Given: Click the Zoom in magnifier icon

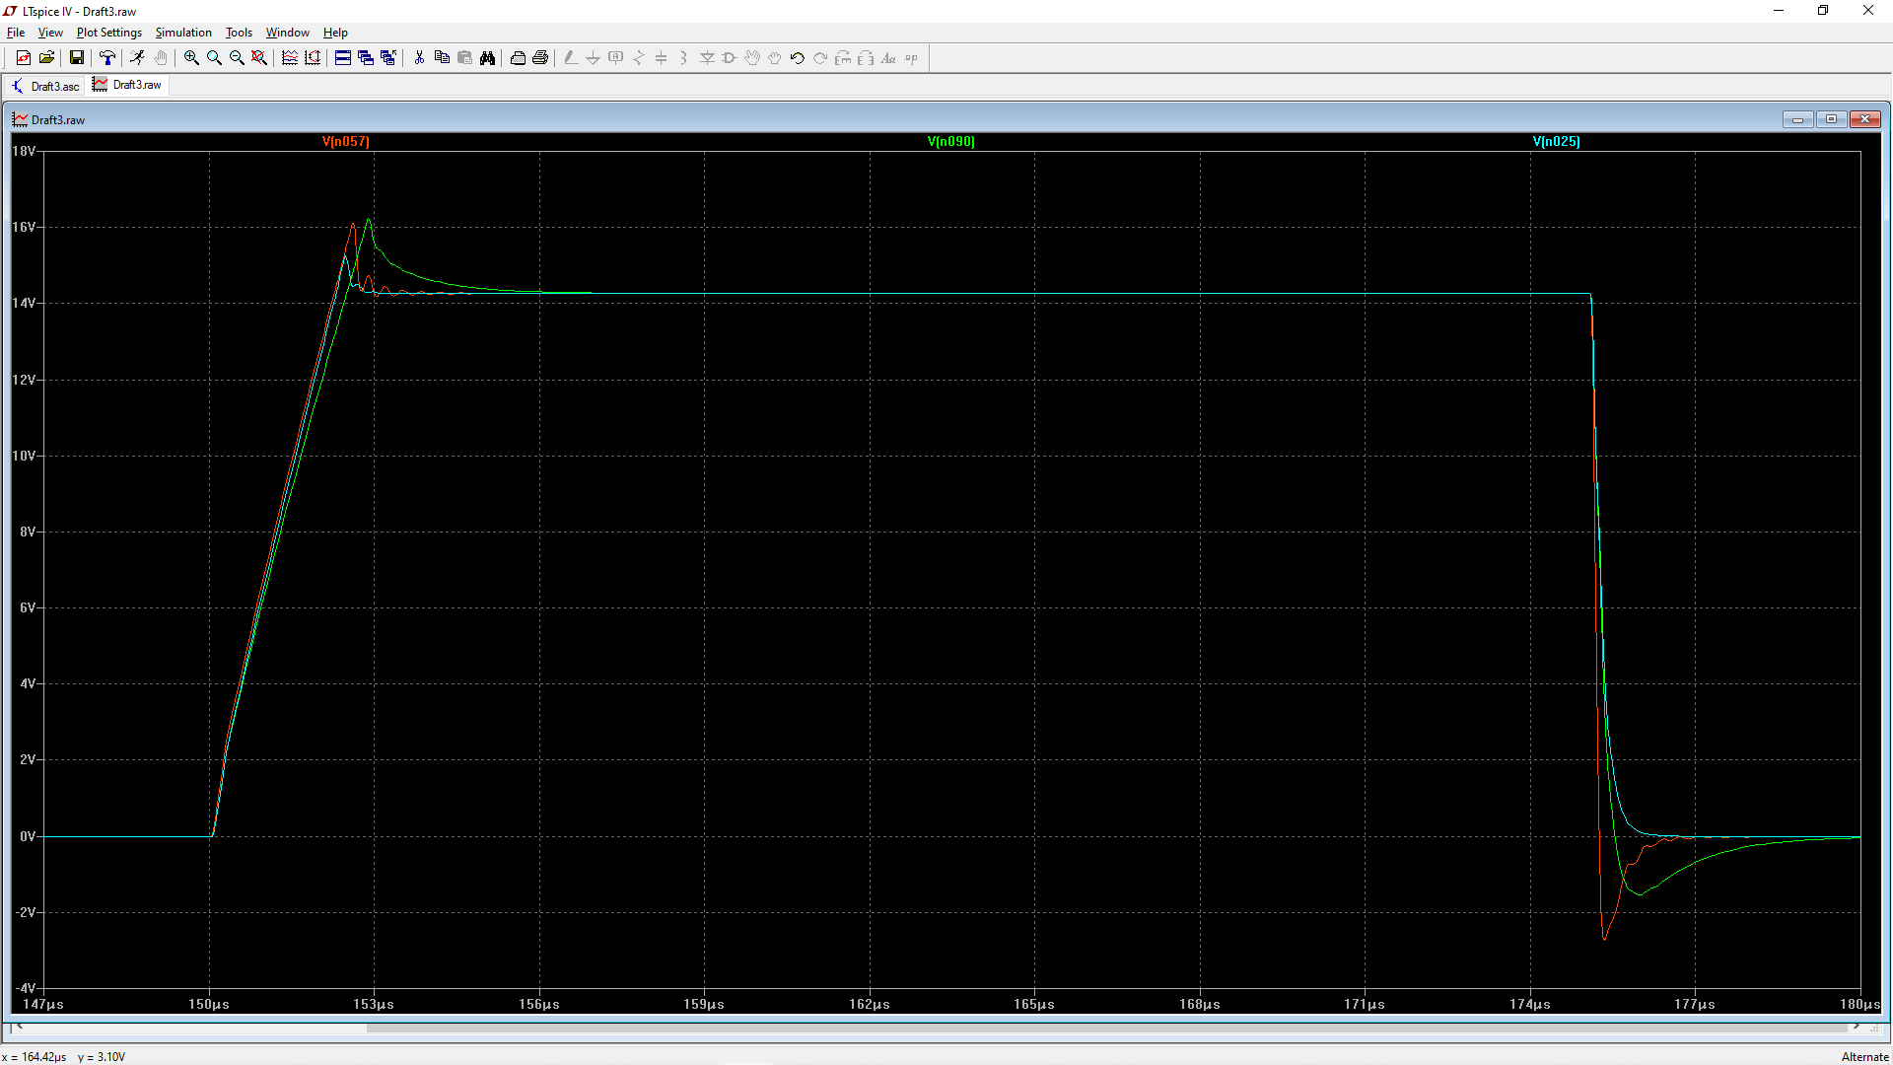Looking at the screenshot, I should coord(191,58).
